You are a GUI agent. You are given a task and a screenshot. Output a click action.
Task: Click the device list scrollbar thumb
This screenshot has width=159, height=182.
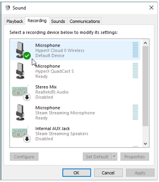pos(145,86)
